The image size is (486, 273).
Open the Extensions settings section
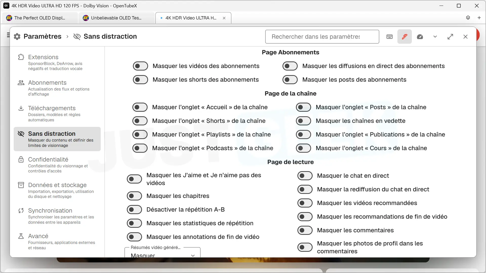point(57,62)
